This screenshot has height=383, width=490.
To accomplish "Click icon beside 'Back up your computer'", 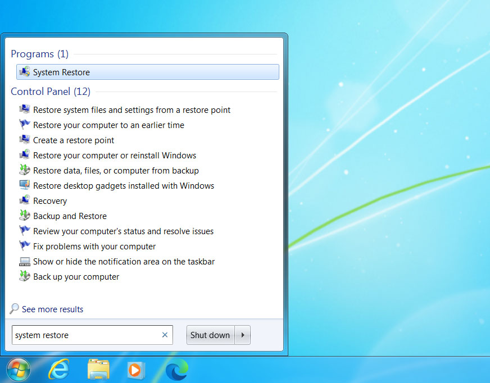I will [25, 276].
